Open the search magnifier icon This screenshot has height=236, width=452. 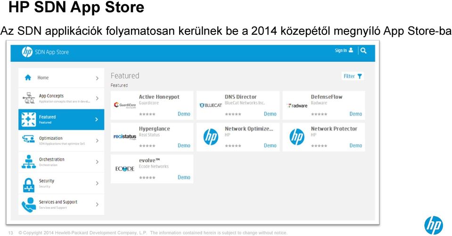[363, 51]
